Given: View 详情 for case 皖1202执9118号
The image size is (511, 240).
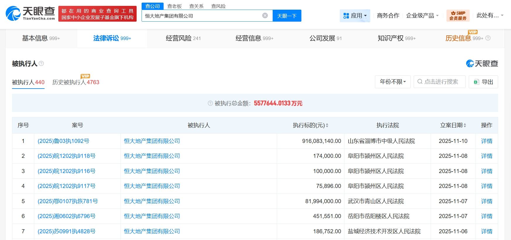Looking at the screenshot, I should point(487,156).
